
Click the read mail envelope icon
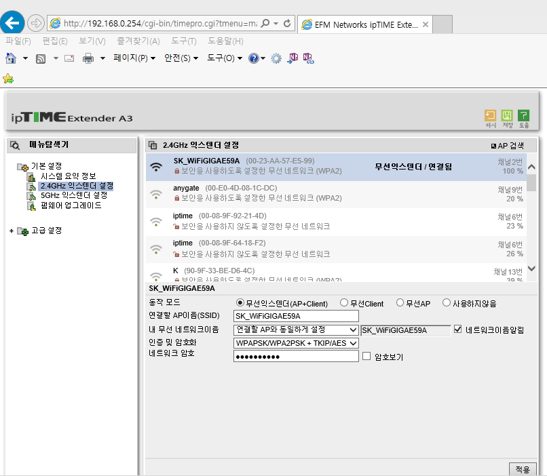click(69, 58)
